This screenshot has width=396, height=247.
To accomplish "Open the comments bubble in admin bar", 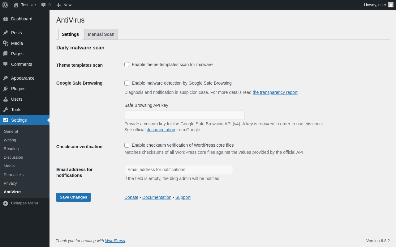I will [43, 5].
